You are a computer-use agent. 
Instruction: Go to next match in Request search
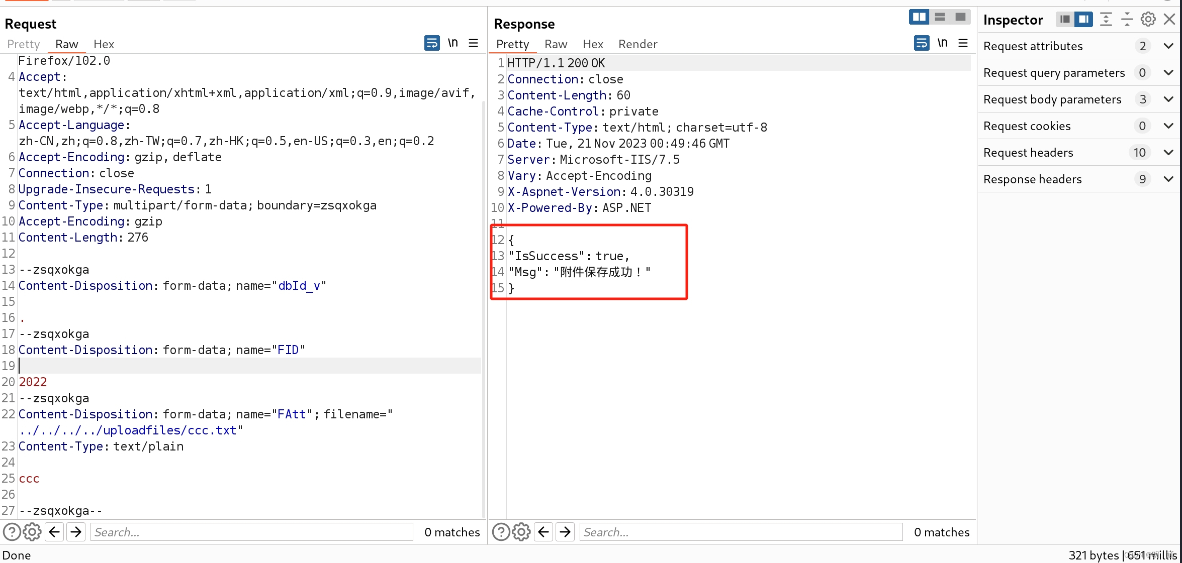pos(76,532)
